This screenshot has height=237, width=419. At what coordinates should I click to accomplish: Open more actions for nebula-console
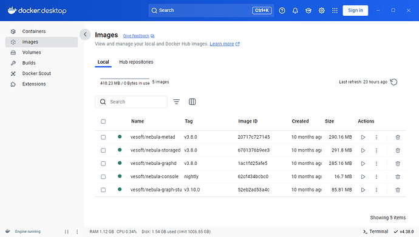click(x=376, y=176)
